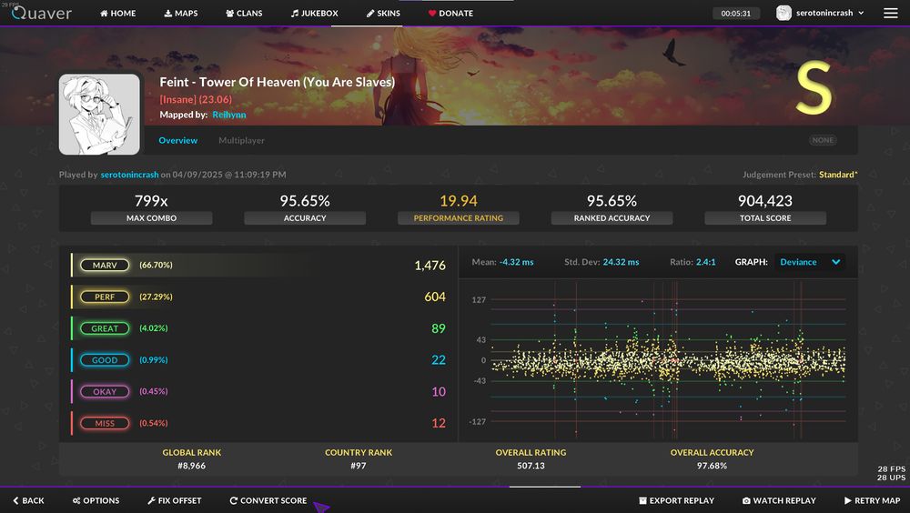Click the hit deviance graph
Screen dimensions: 910x513
[x=667, y=360]
